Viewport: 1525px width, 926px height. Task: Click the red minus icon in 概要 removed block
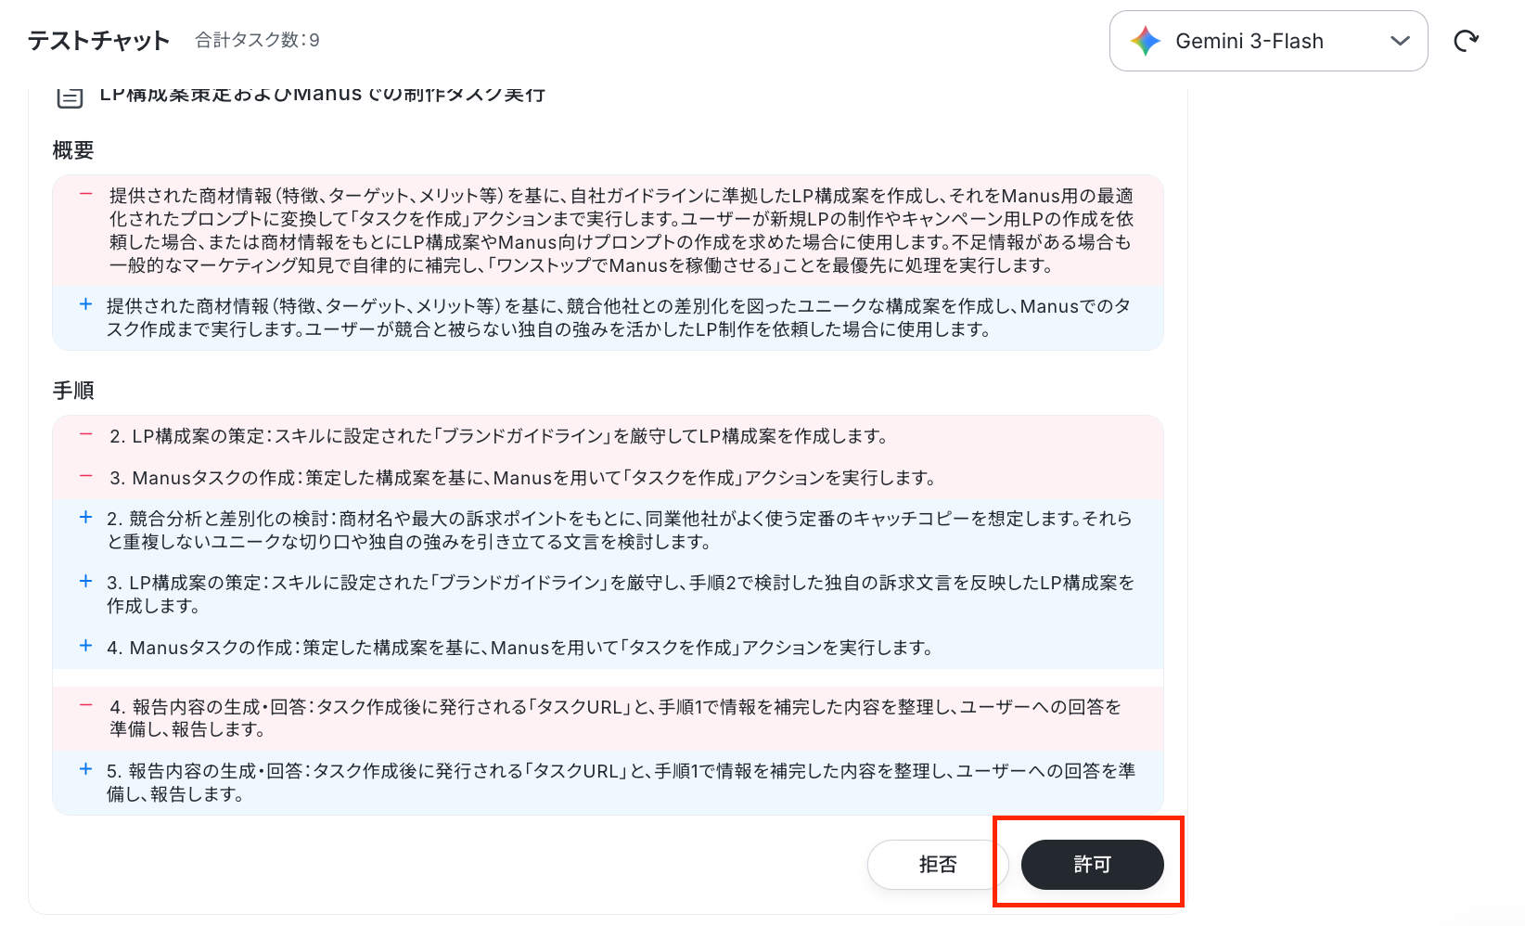(86, 195)
